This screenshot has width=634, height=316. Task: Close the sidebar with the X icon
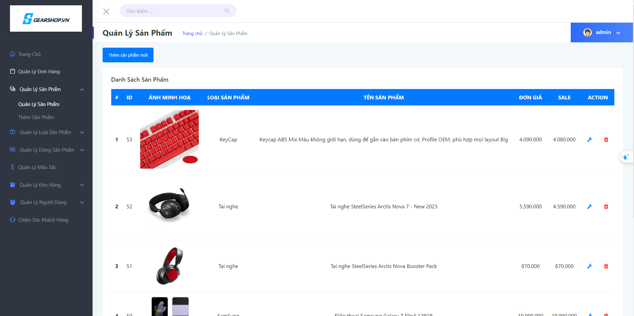tap(106, 11)
